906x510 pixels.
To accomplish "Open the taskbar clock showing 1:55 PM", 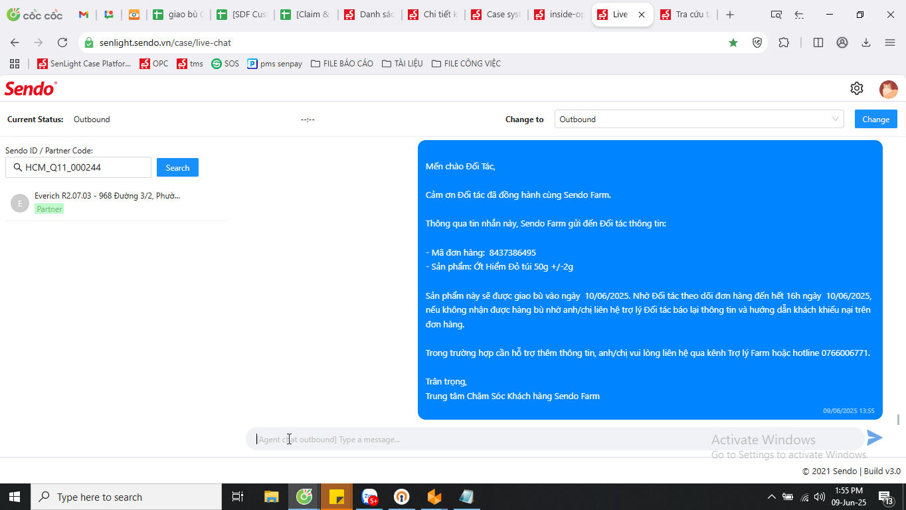I will click(x=848, y=497).
